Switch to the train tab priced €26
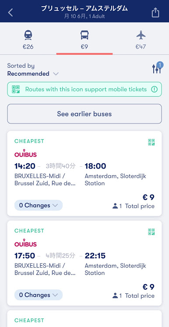 [x=28, y=40]
